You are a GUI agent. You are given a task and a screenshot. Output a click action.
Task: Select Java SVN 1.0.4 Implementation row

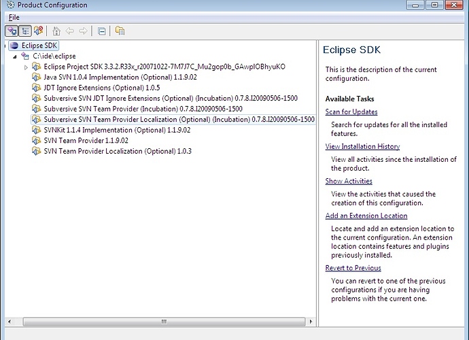point(120,78)
